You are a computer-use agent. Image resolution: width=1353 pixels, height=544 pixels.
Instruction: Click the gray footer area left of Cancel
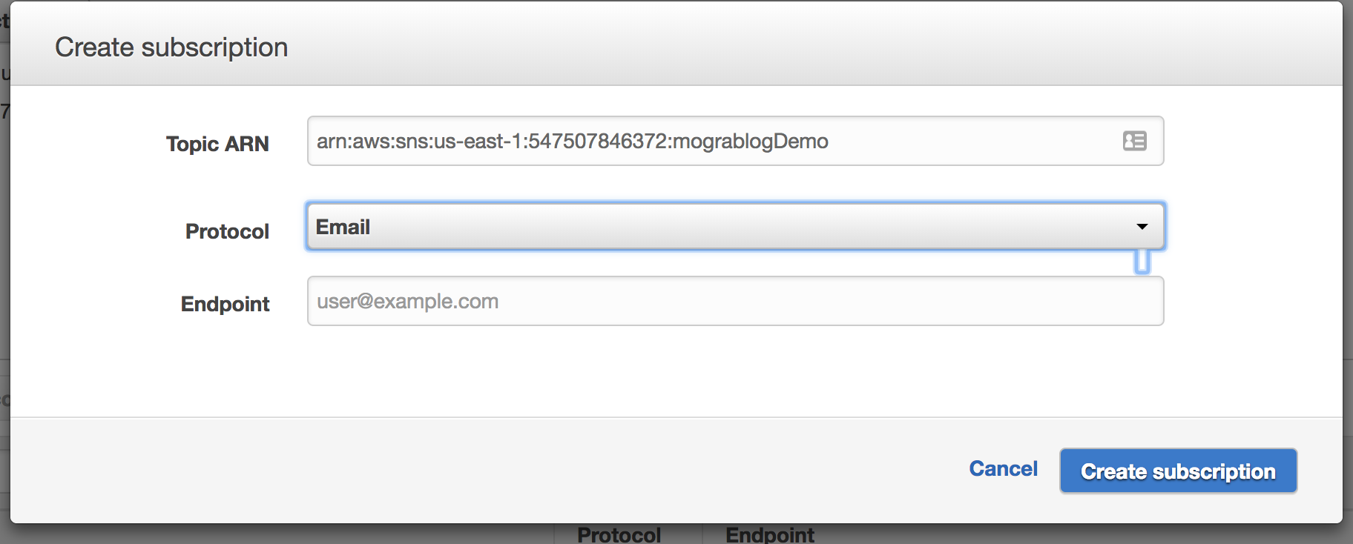482,470
